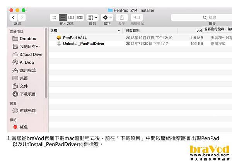Click the 102 KB size cell
Screen dimensions: 232x162
(x=197, y=44)
